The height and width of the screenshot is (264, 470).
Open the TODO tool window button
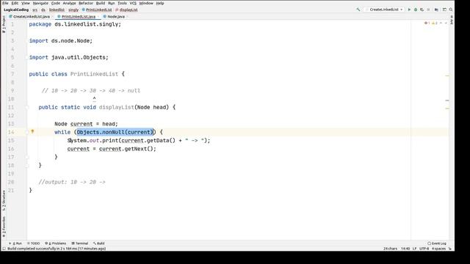tap(33, 243)
